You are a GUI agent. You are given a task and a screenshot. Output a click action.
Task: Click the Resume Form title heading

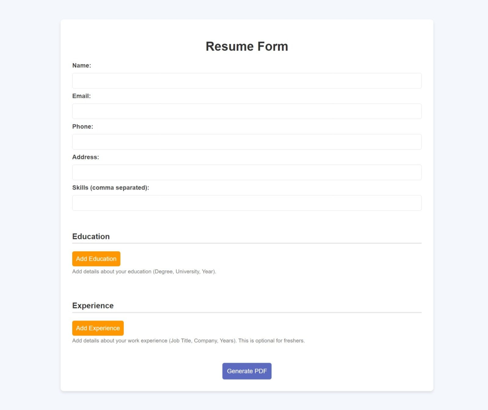coord(247,46)
